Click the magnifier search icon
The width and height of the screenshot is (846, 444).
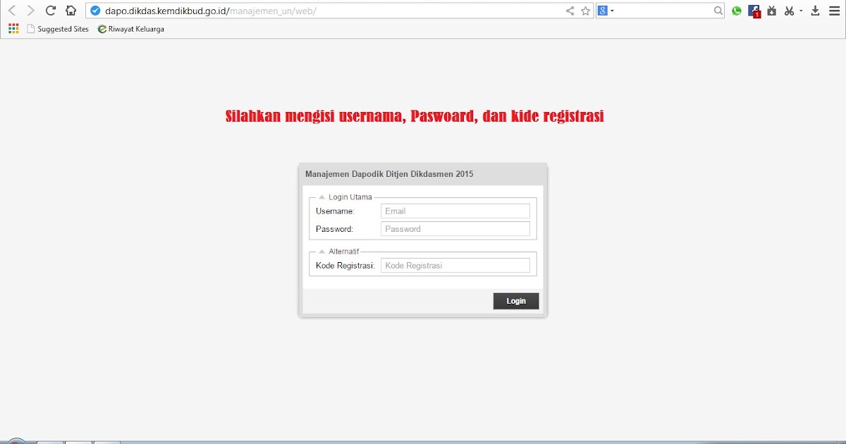pyautogui.click(x=718, y=11)
